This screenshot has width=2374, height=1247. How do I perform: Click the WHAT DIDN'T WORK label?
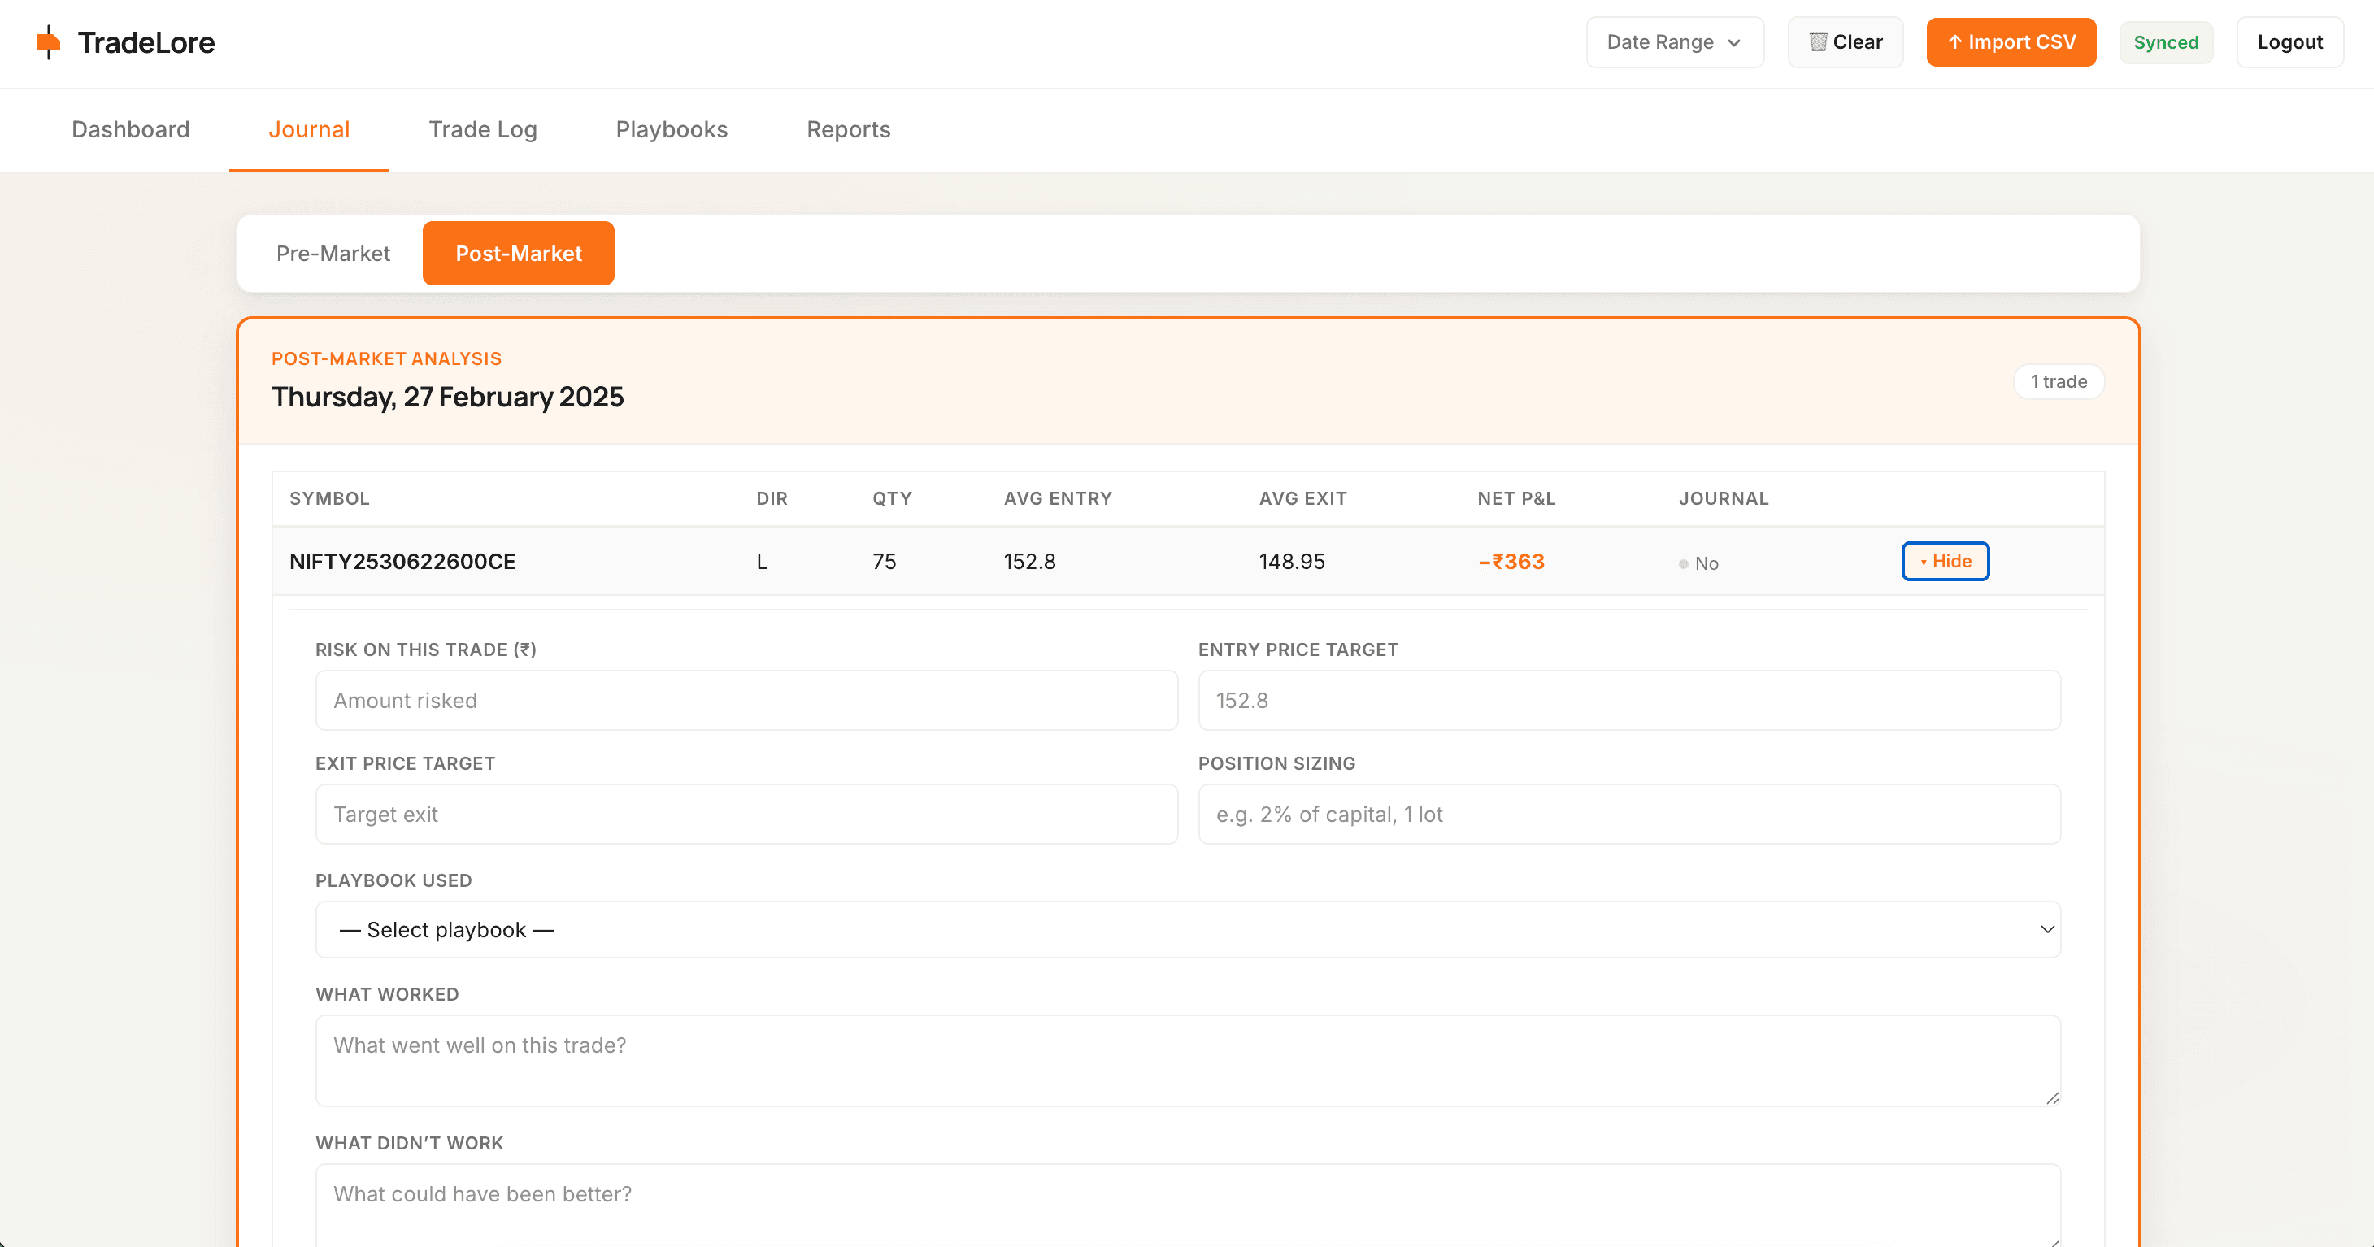409,1143
